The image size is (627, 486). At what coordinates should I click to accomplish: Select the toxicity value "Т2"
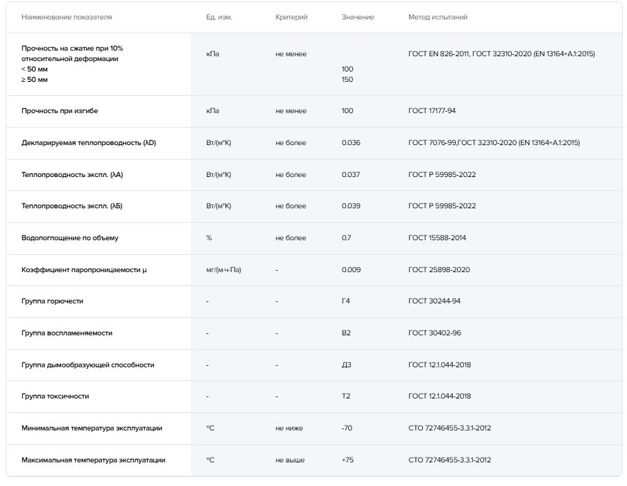pos(347,396)
